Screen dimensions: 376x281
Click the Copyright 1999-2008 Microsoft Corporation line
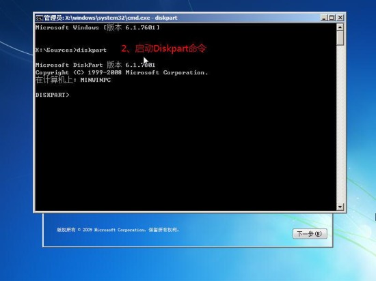(122, 72)
